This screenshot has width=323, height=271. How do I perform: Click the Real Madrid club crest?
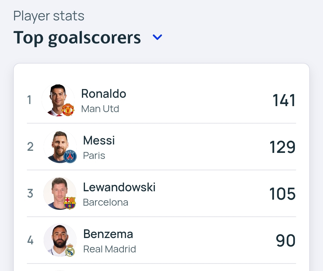tap(70, 250)
